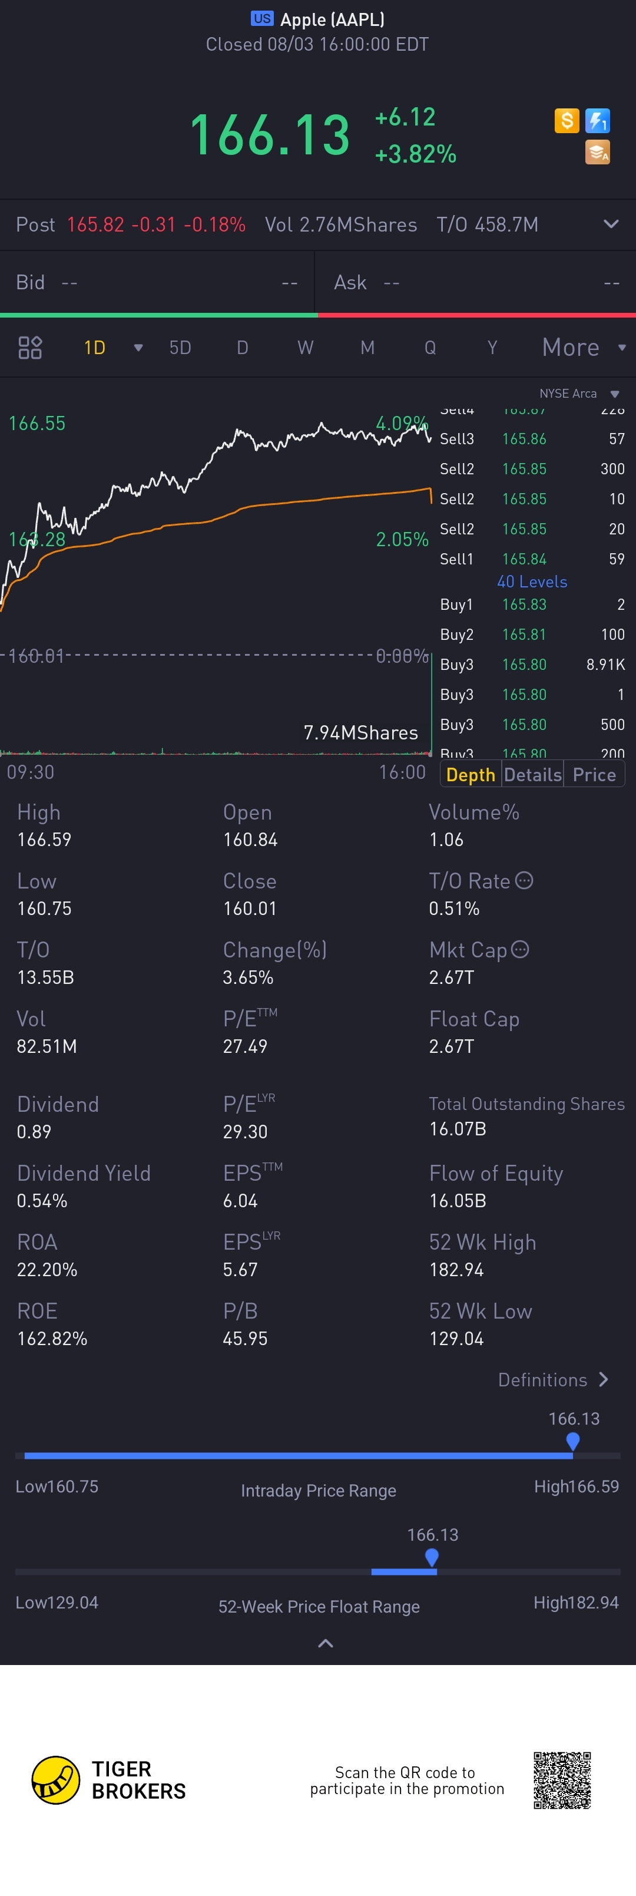Screen dimensions: 636x1896
Task: Tap the promotion QR code
Action: [562, 1780]
